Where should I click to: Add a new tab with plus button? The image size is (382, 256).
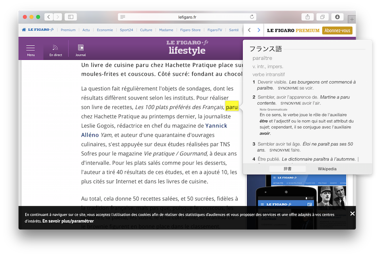pyautogui.click(x=352, y=20)
